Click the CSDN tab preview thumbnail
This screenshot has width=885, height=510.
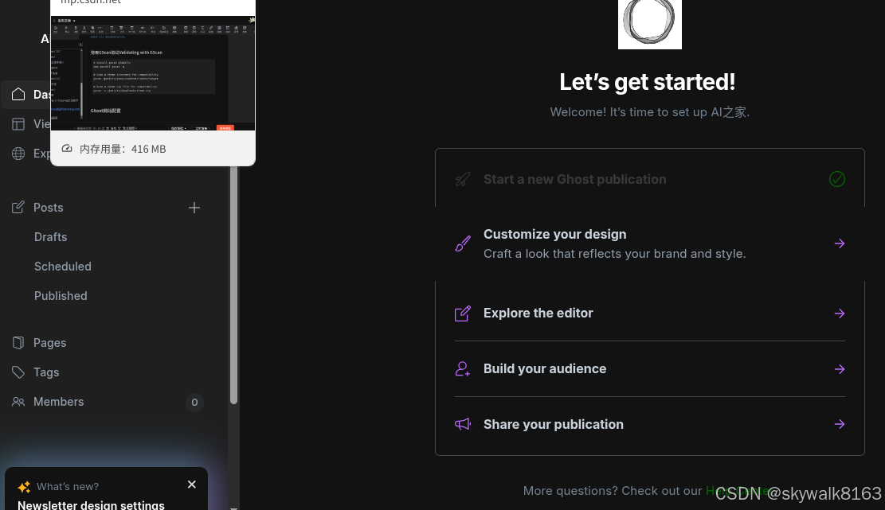(x=153, y=73)
